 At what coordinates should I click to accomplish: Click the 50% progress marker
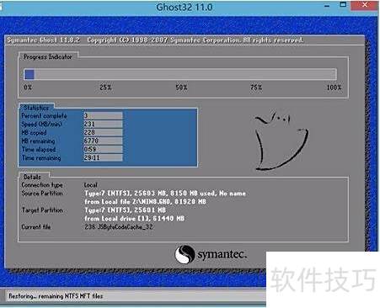[181, 88]
